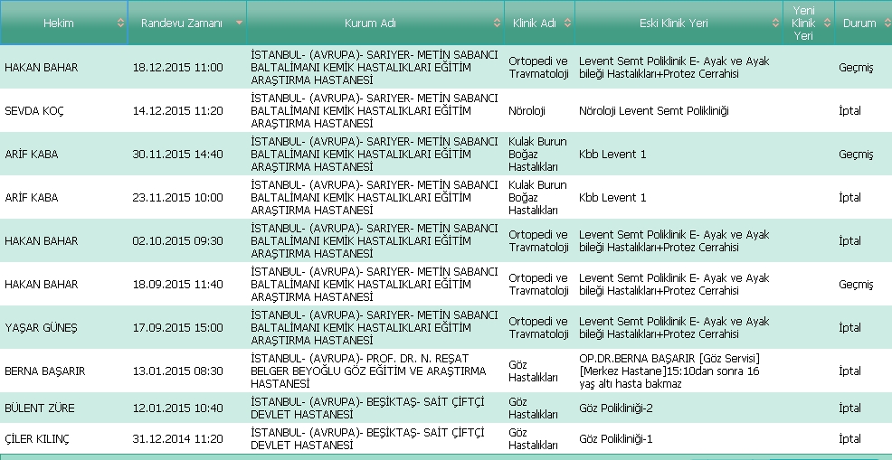Click Kulak Burun Boğaz in 23.11.2015 row
This screenshot has width=892, height=460.
(537, 197)
